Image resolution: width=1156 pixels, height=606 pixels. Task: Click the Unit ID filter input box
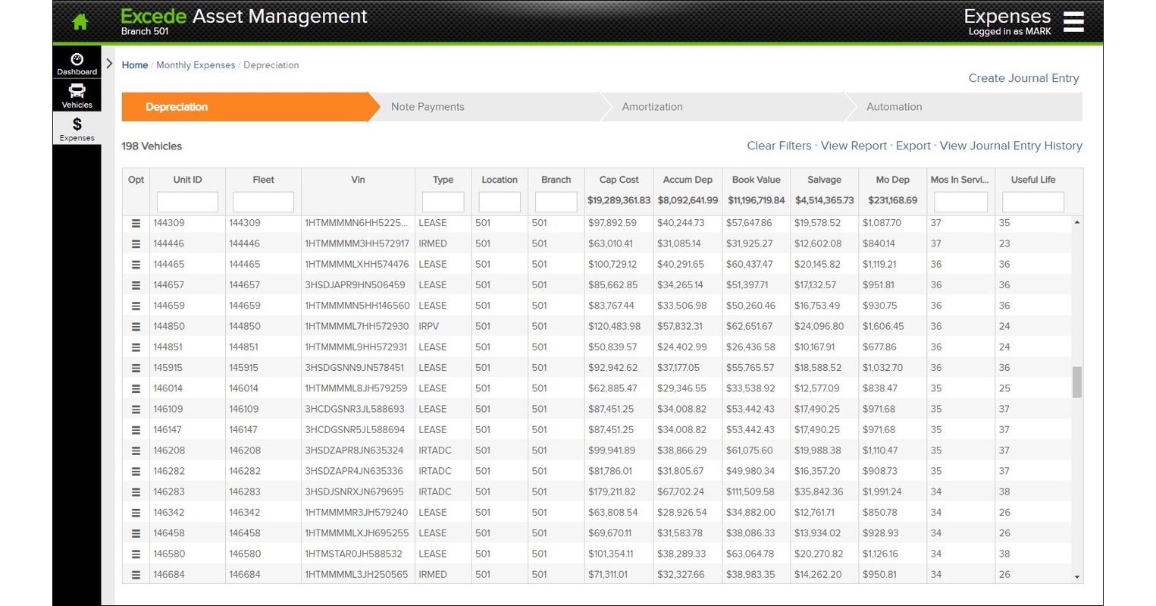(x=187, y=201)
